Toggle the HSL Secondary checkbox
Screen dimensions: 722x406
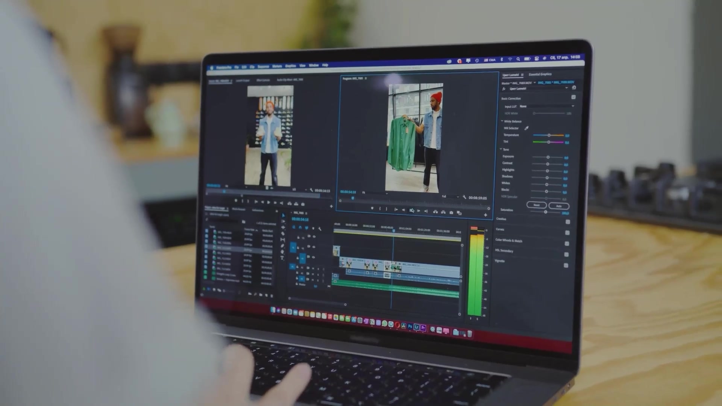[567, 255]
